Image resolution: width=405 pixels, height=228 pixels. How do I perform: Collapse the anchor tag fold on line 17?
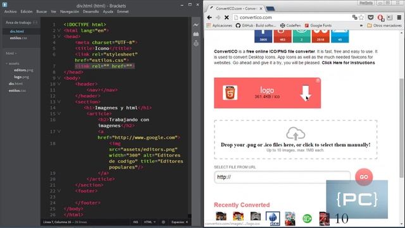coord(59,132)
